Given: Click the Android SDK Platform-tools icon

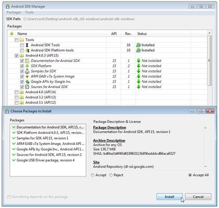Looking at the screenshot, I should point(27,51).
